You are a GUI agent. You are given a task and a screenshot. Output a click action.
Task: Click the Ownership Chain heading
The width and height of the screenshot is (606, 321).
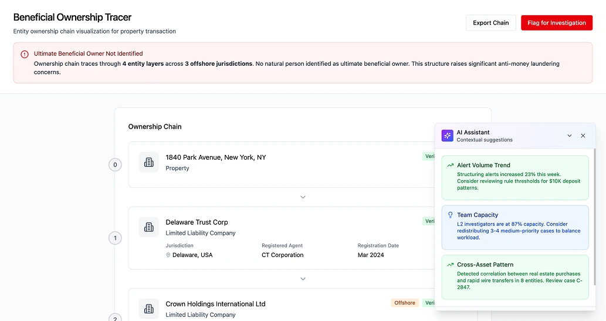[x=155, y=127]
